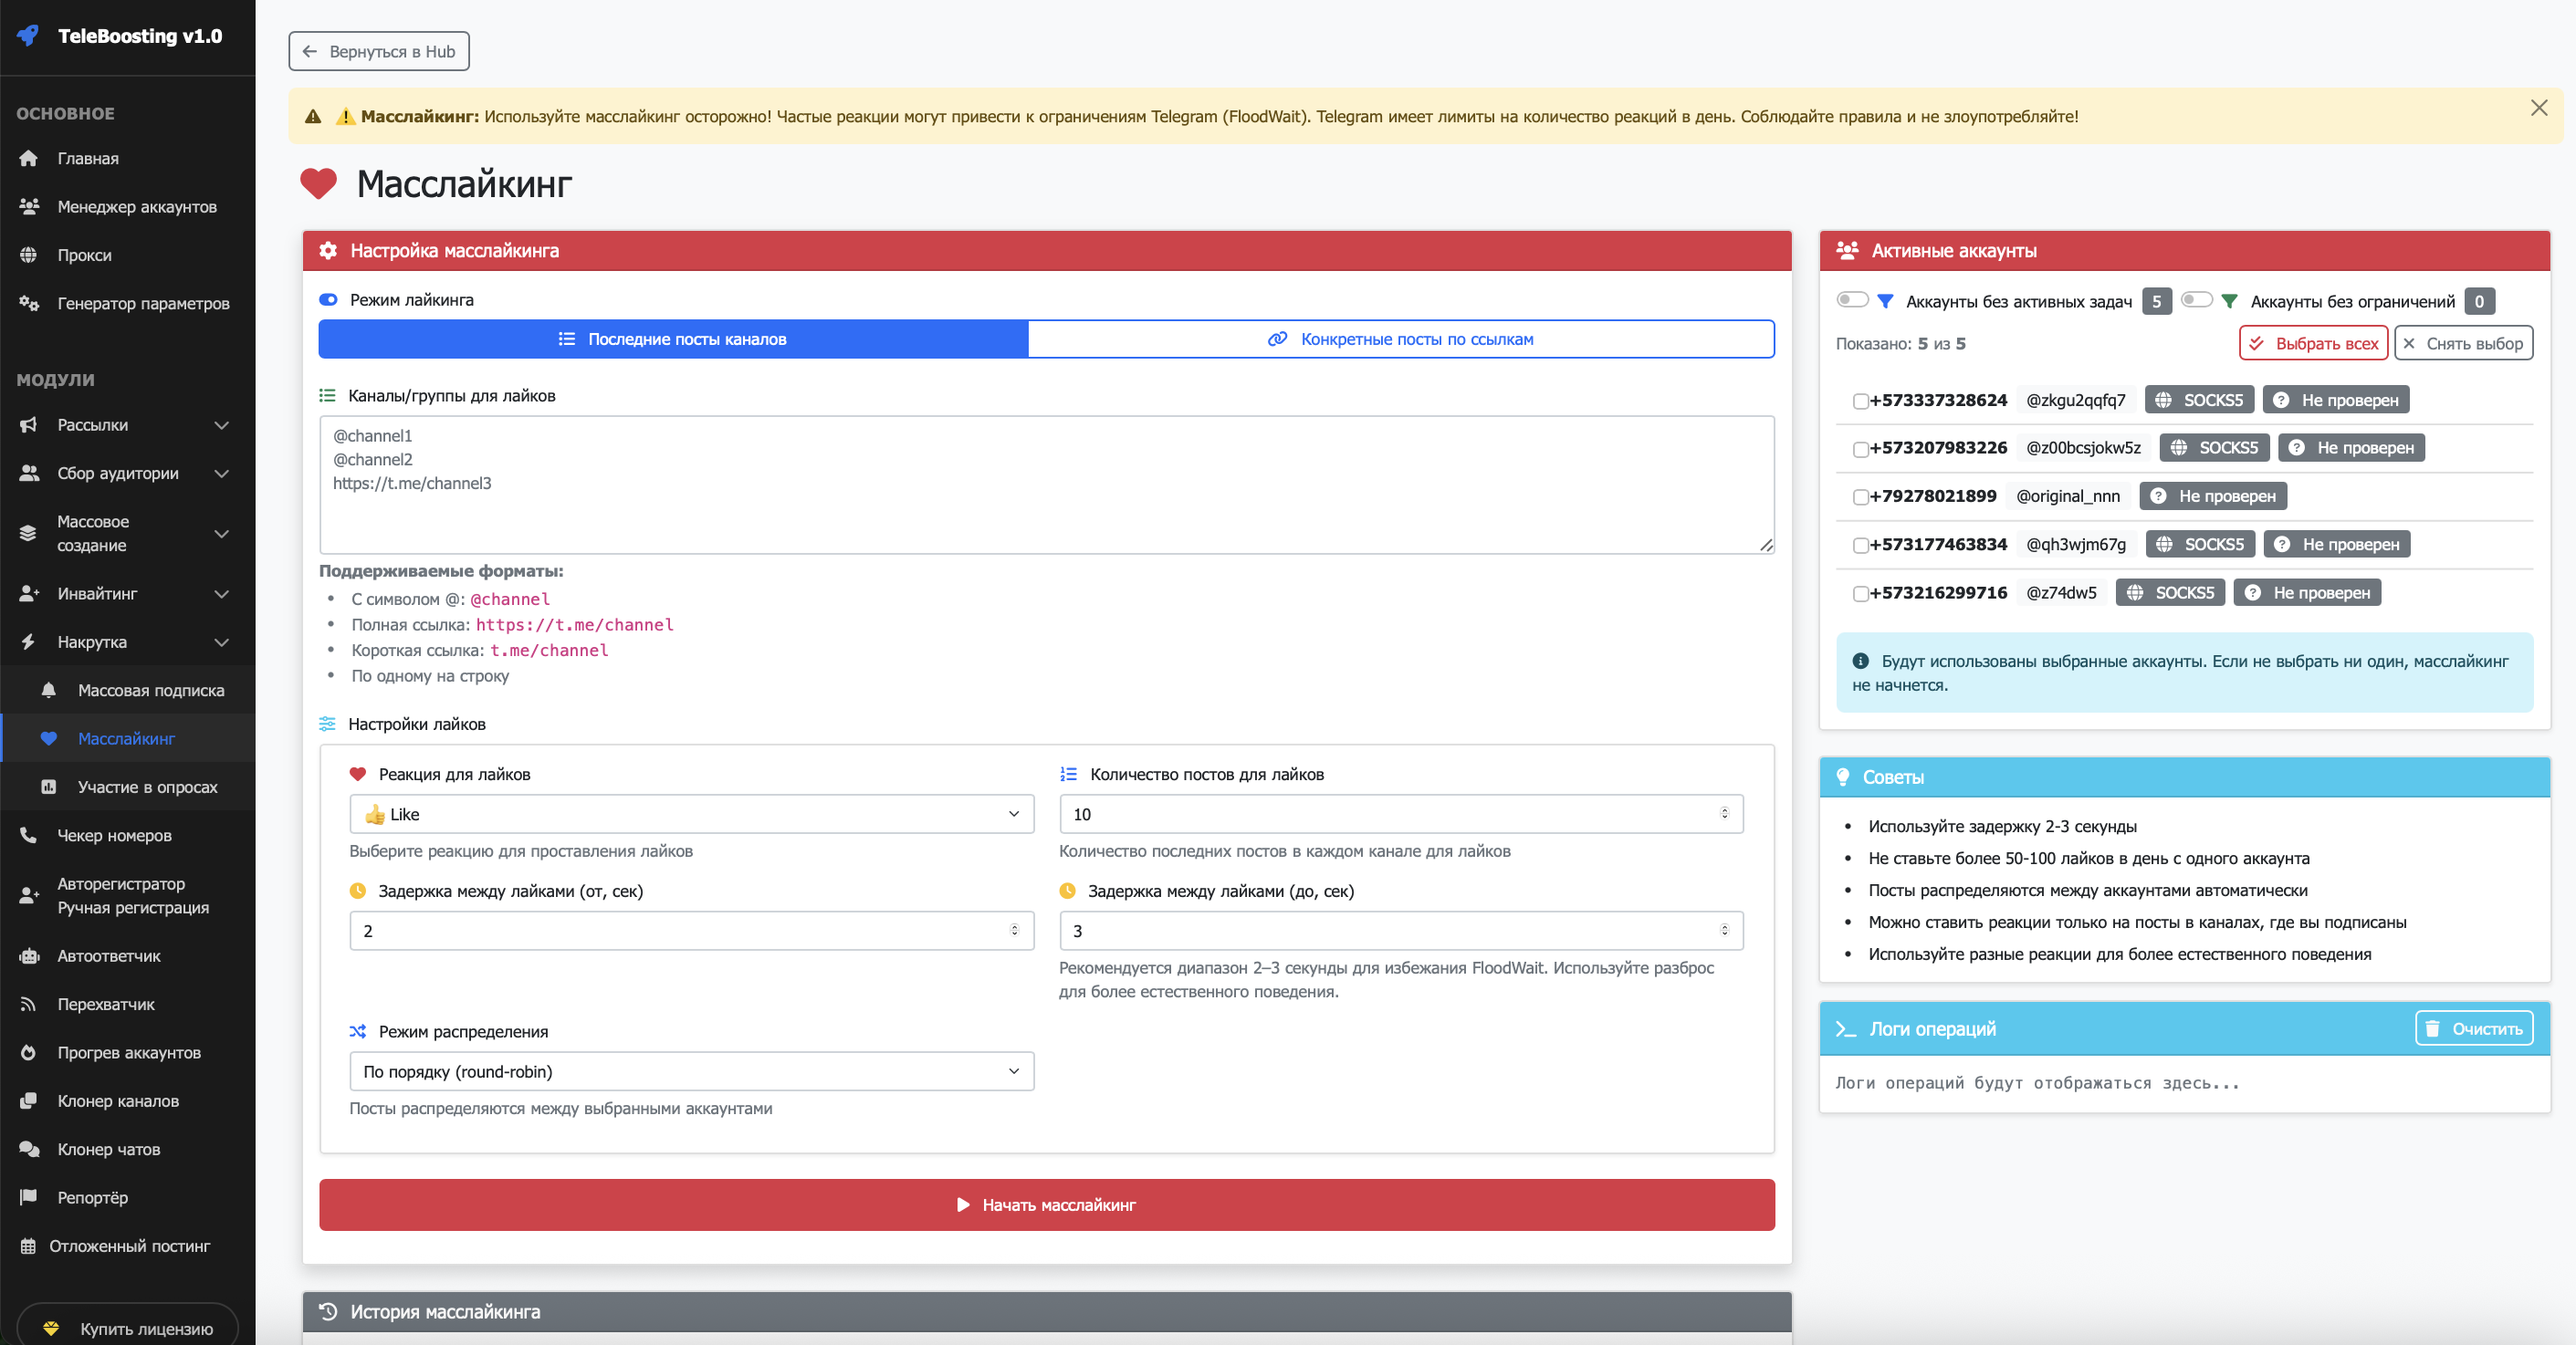This screenshot has width=2576, height=1345.
Task: Click the Выбрать всех button
Action: click(x=2312, y=344)
